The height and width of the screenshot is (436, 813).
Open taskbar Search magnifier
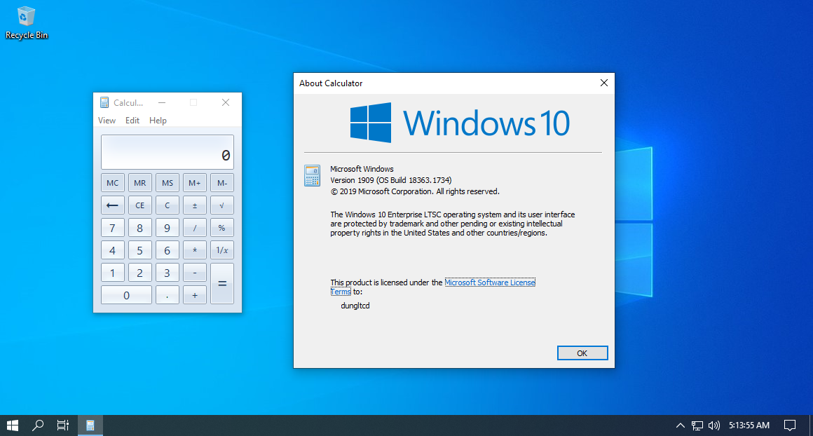point(37,425)
